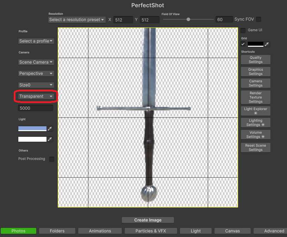Viewport: 287px width, 237px height.
Task: Click Reset Scene Settings button
Action: pos(255,148)
